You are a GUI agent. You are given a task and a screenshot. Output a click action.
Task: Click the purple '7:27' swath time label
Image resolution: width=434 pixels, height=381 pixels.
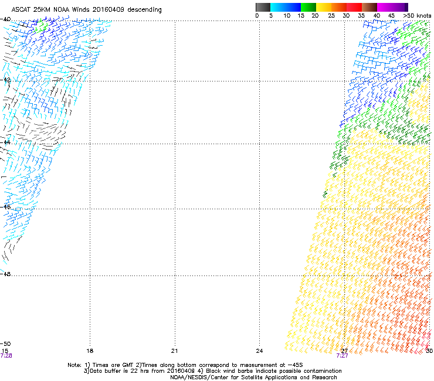[x=342, y=356]
